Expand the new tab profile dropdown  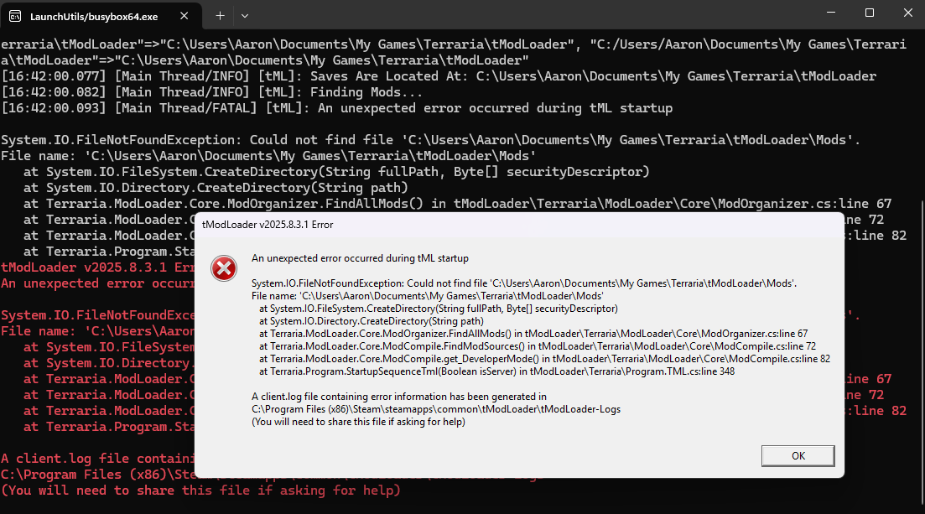(x=244, y=16)
